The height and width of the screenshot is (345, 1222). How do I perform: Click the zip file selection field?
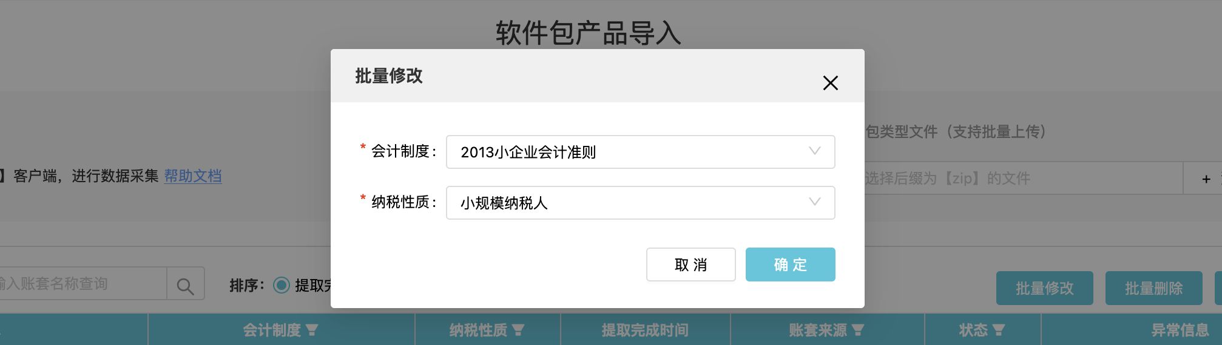tap(1024, 179)
